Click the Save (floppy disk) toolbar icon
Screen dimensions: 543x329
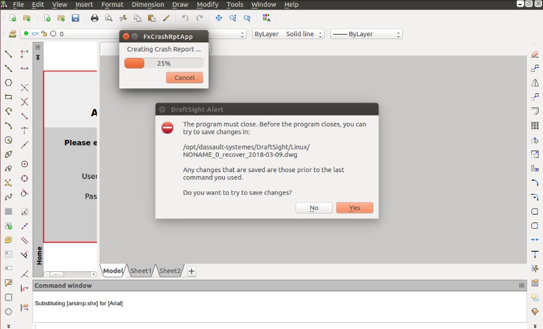(75, 18)
